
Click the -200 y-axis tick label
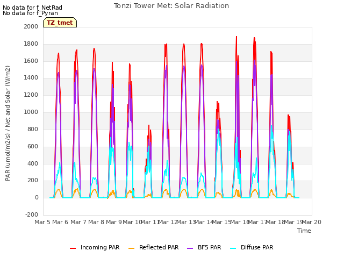pos(32,214)
